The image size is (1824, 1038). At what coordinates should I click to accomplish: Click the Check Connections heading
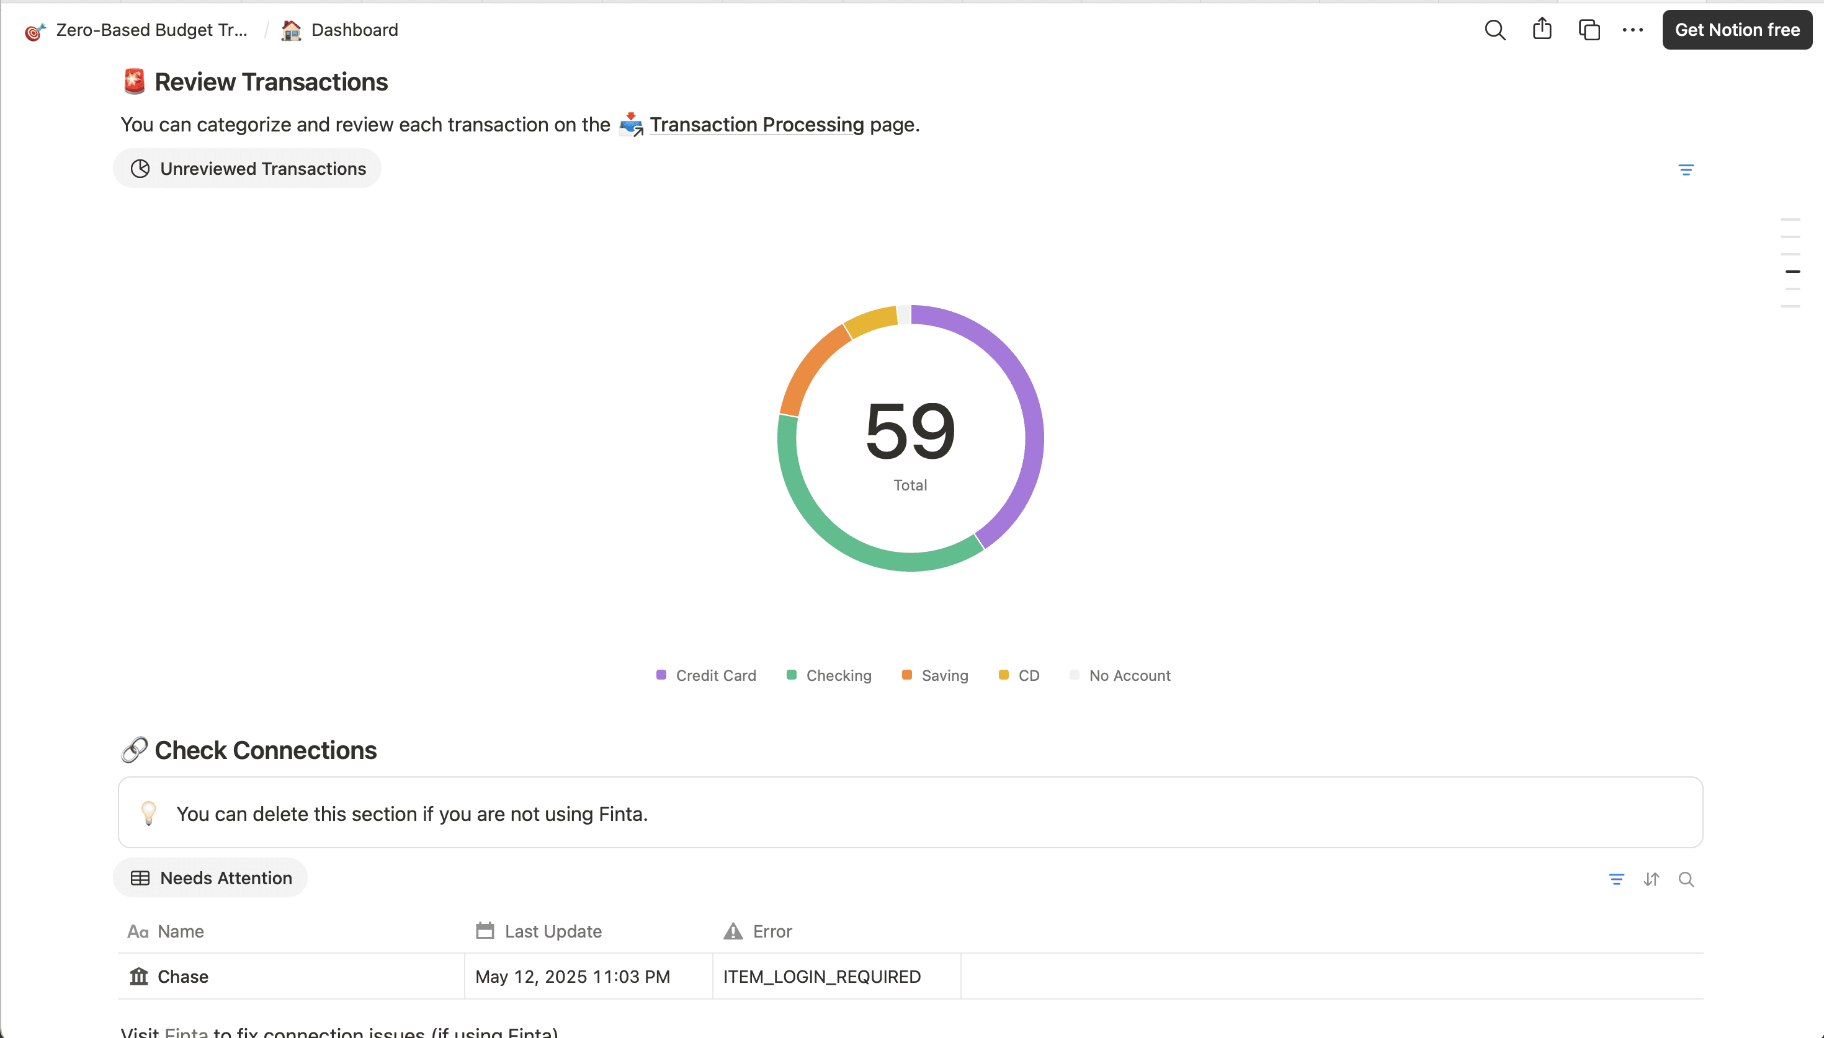266,750
